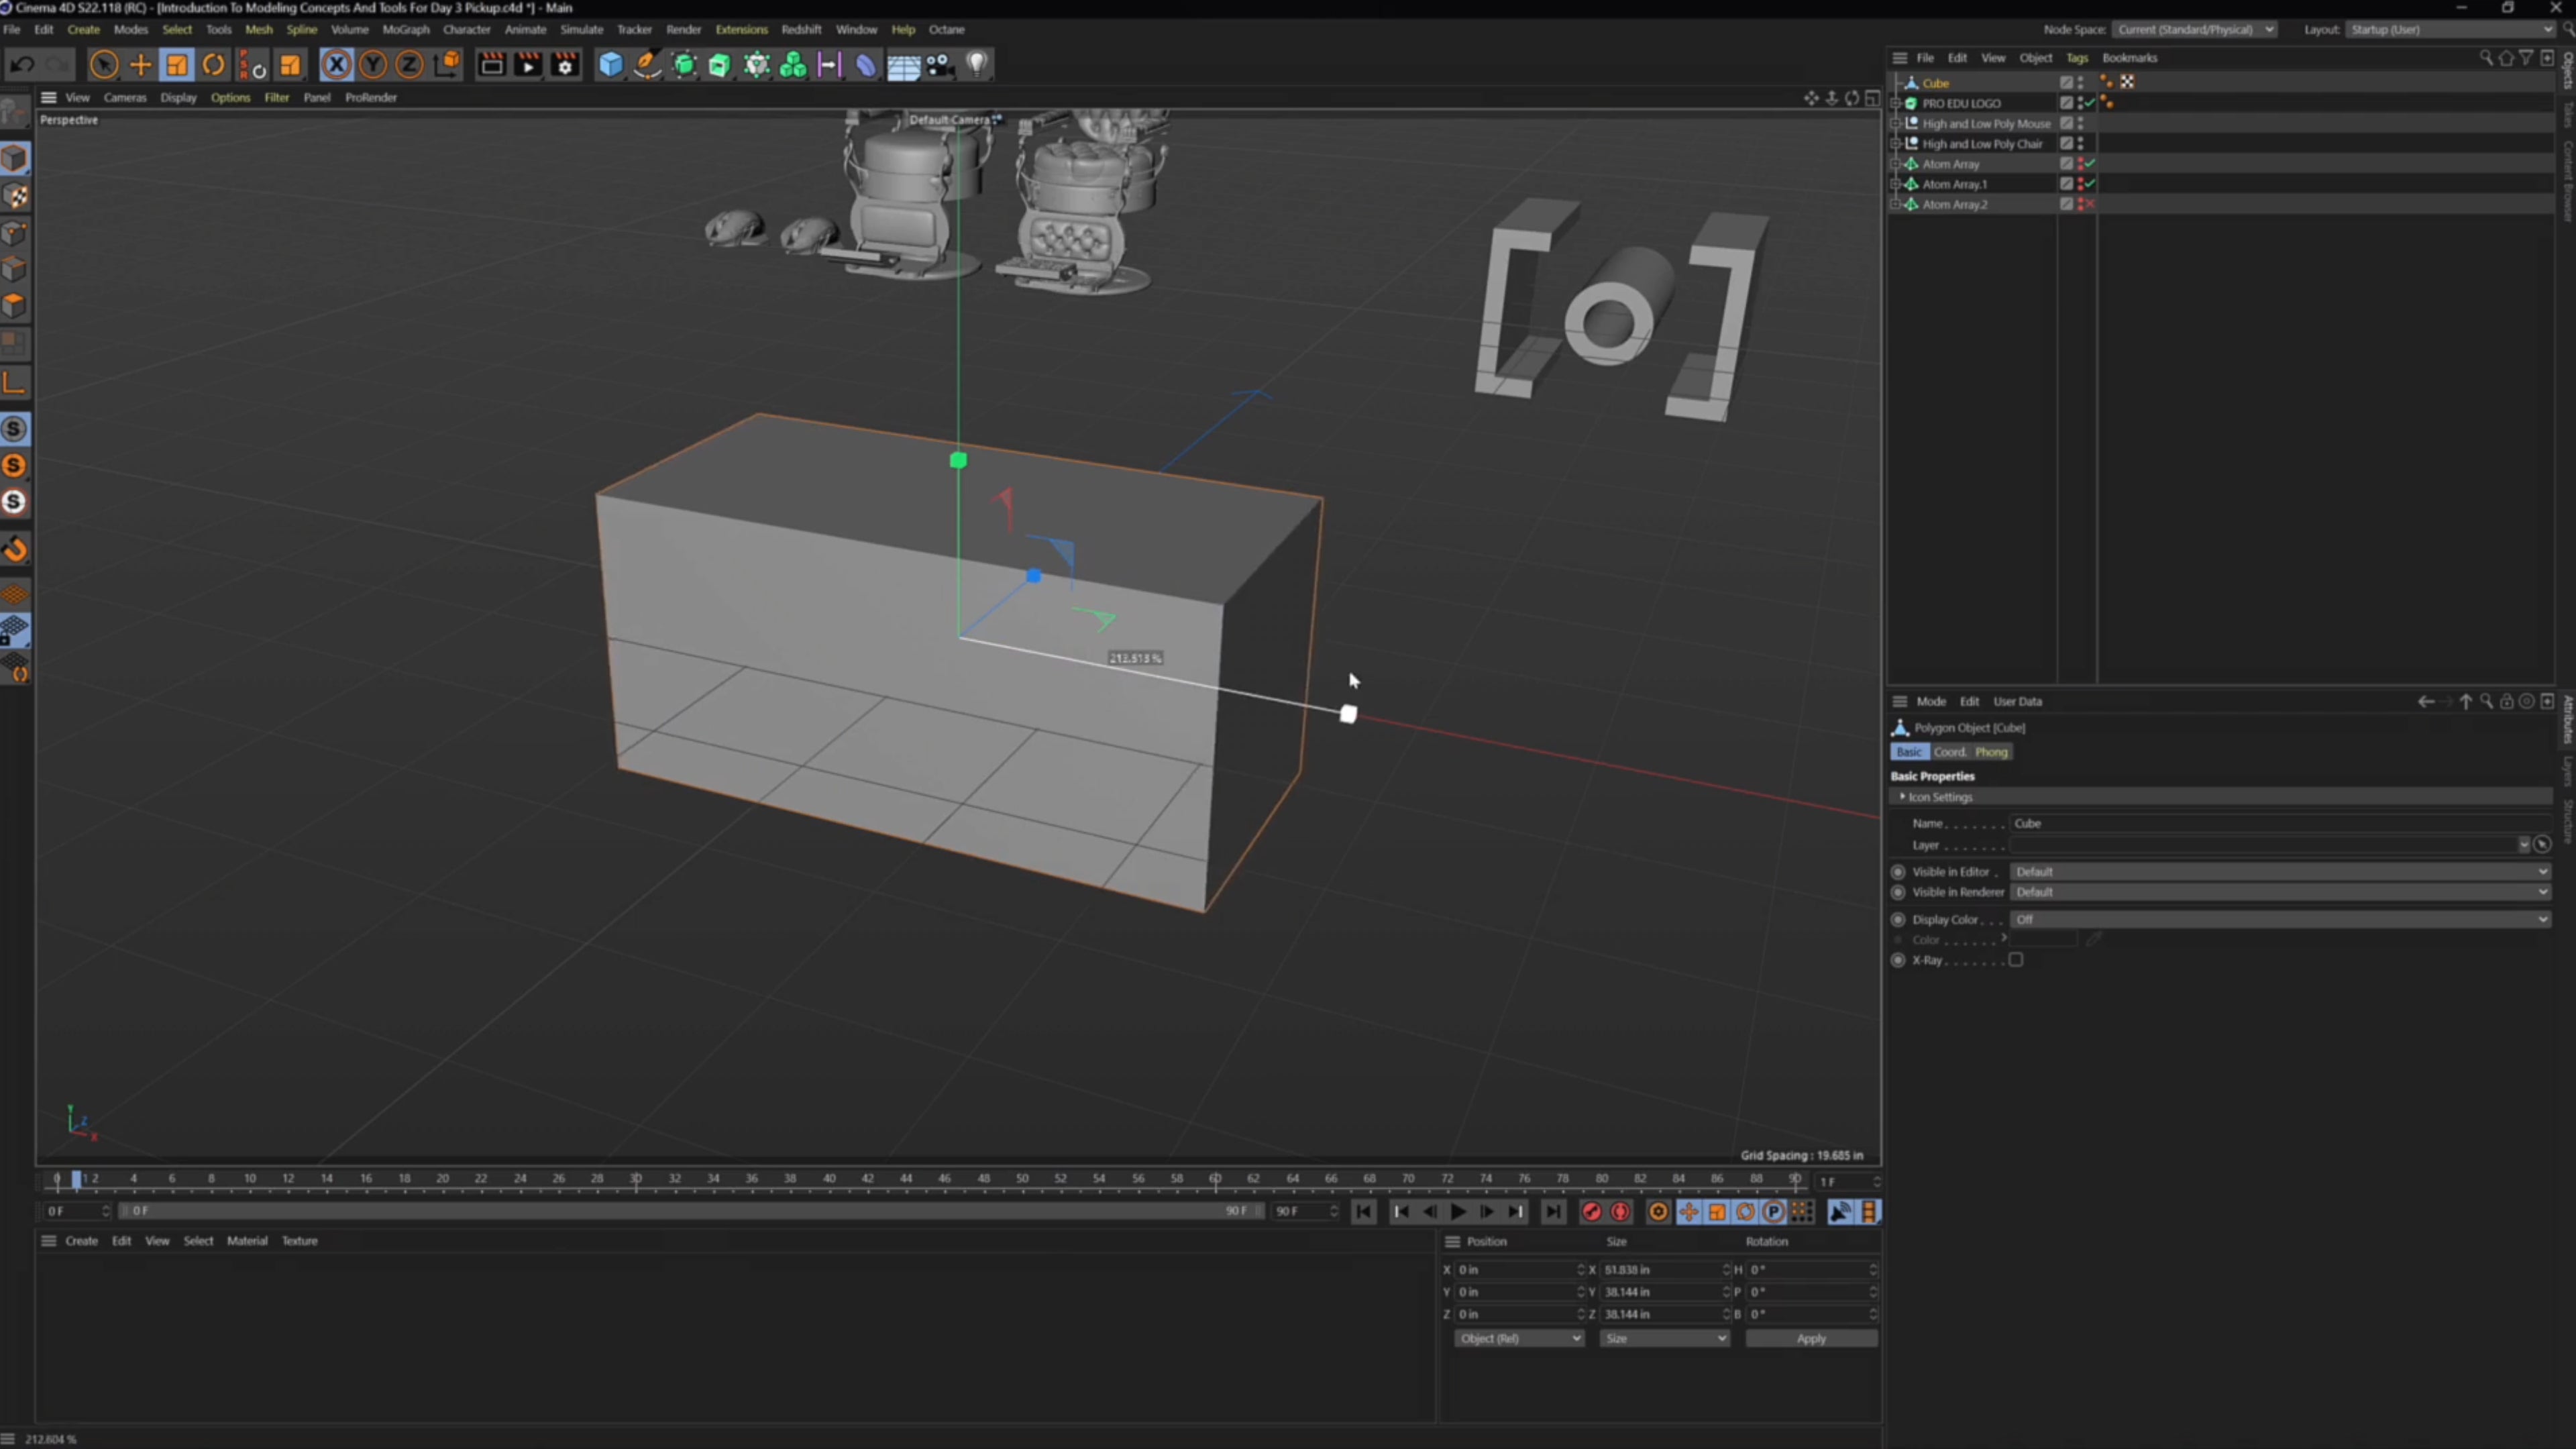Toggle Autokeying red icon
Image resolution: width=2576 pixels, height=1449 pixels.
pyautogui.click(x=1621, y=1212)
